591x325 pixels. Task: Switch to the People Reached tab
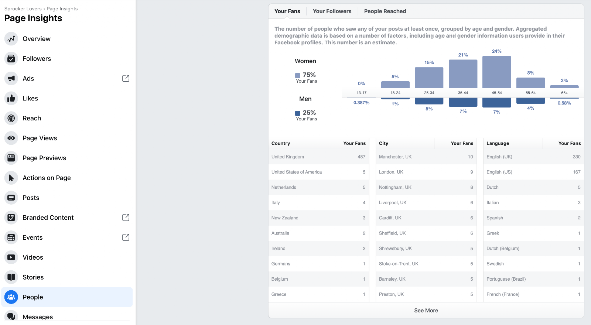click(x=385, y=11)
